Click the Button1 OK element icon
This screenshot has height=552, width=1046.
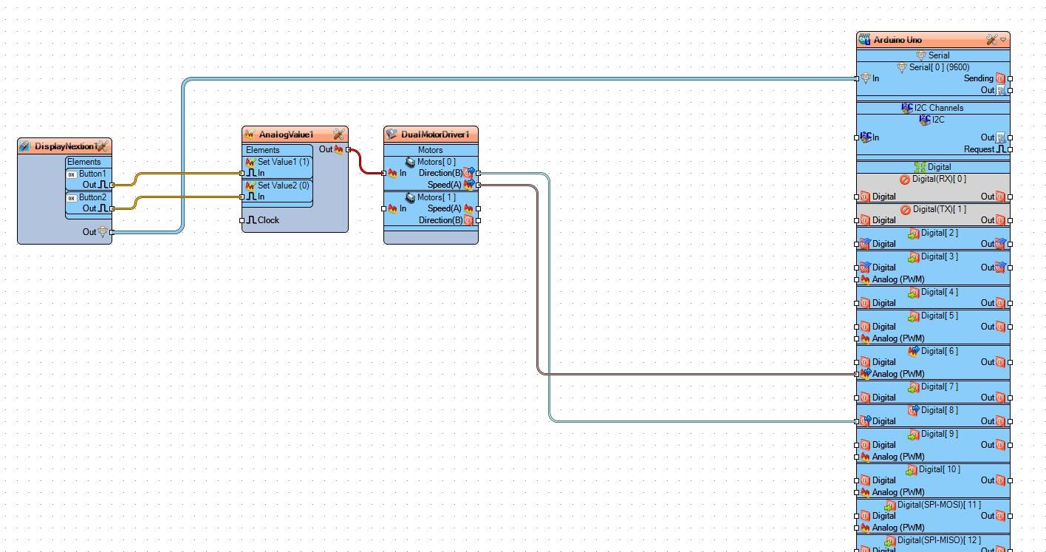click(x=72, y=174)
